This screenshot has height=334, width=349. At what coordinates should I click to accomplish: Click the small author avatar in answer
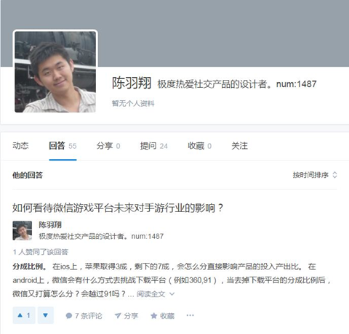(x=23, y=230)
